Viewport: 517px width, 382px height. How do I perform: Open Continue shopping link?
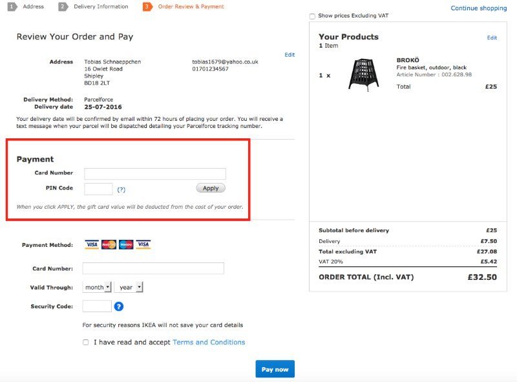pos(478,8)
